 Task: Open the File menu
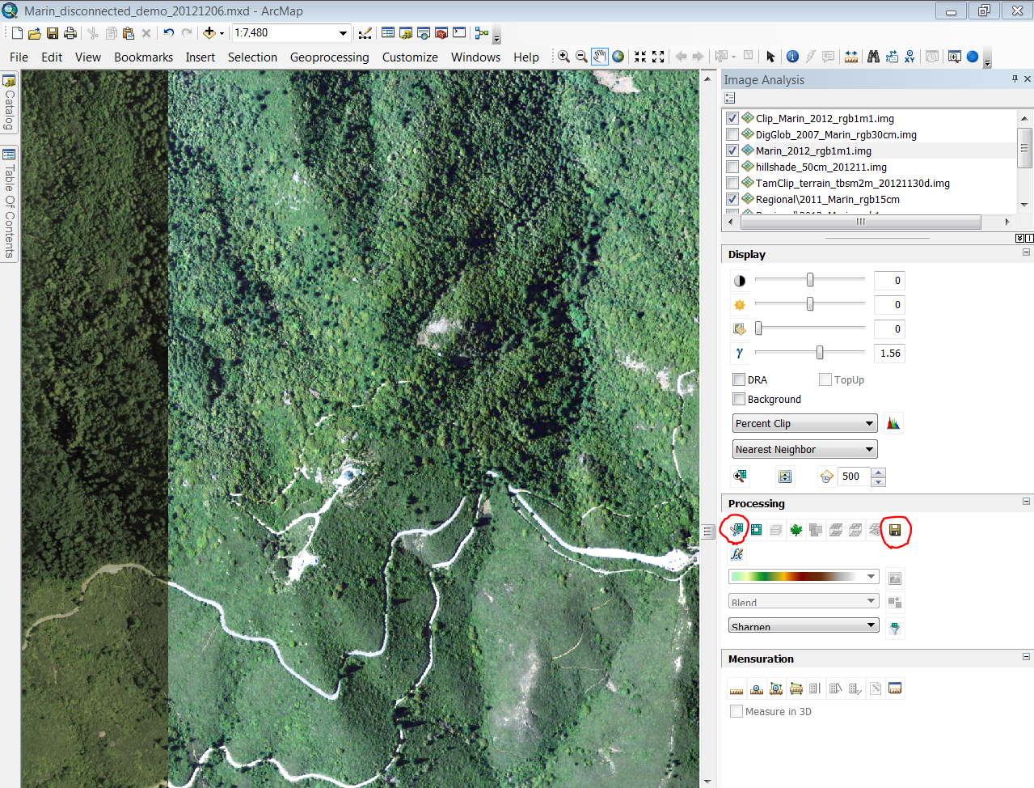coord(19,57)
